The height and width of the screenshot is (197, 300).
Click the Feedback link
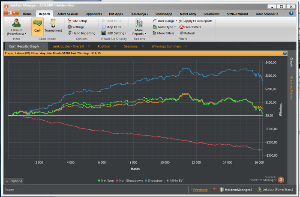[200, 190]
